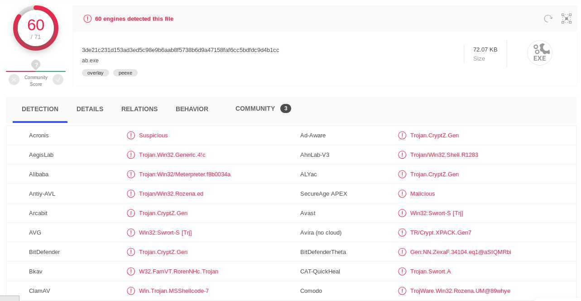
Task: Click the Trojan.Swrort.A detection
Action: coord(431,272)
